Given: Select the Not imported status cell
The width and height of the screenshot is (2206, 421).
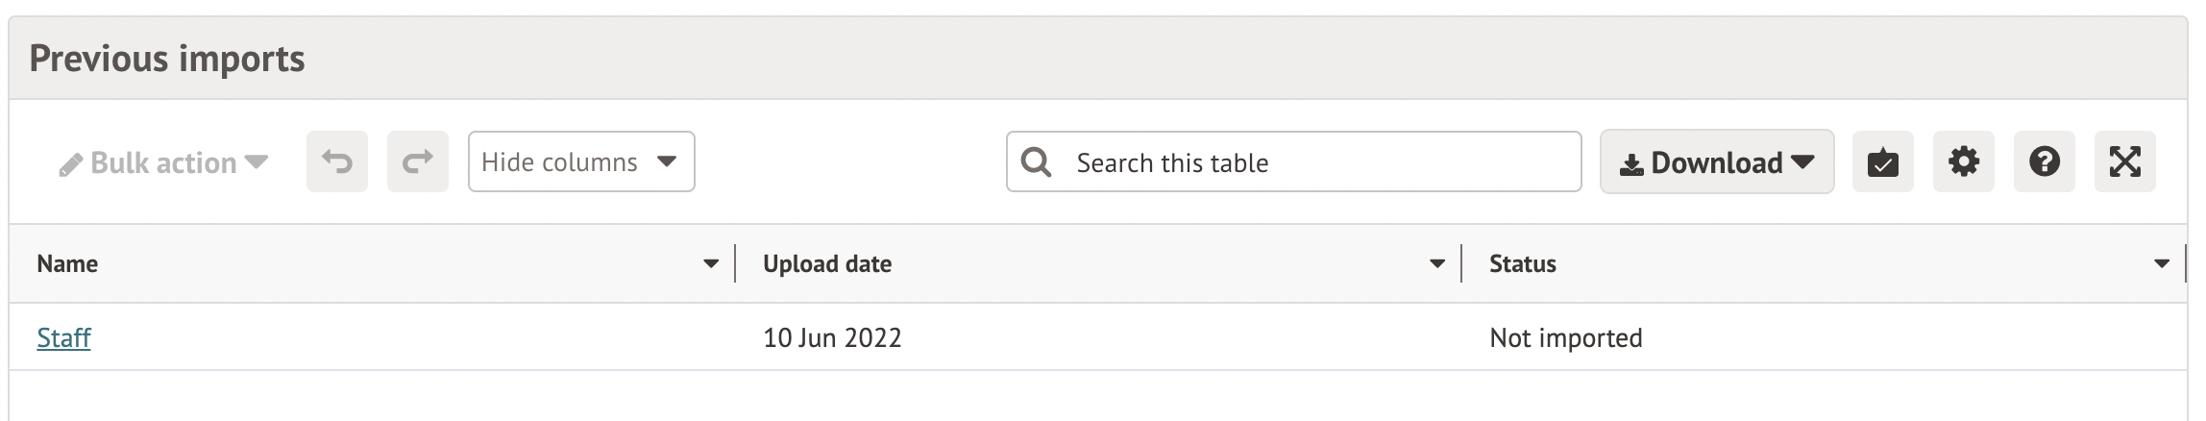Looking at the screenshot, I should (x=1566, y=337).
